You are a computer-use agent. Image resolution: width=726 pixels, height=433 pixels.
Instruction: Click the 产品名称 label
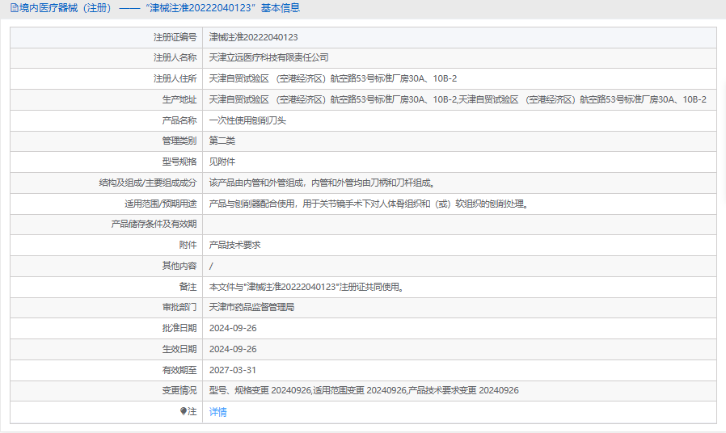179,120
